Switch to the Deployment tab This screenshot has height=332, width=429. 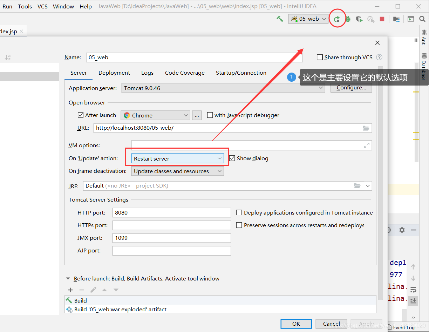[114, 73]
